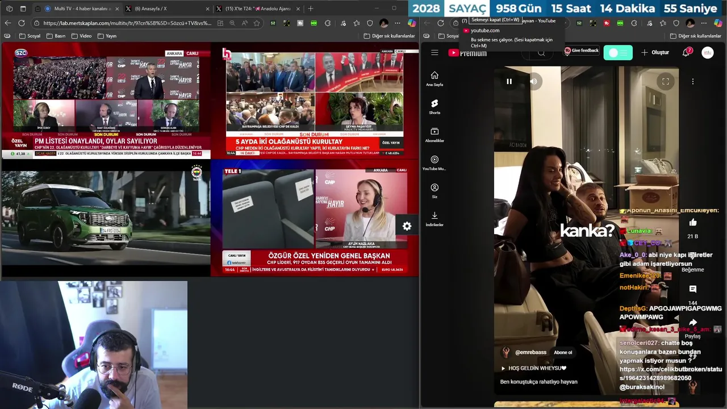
Task: Click the Give feedback button
Action: tap(582, 51)
